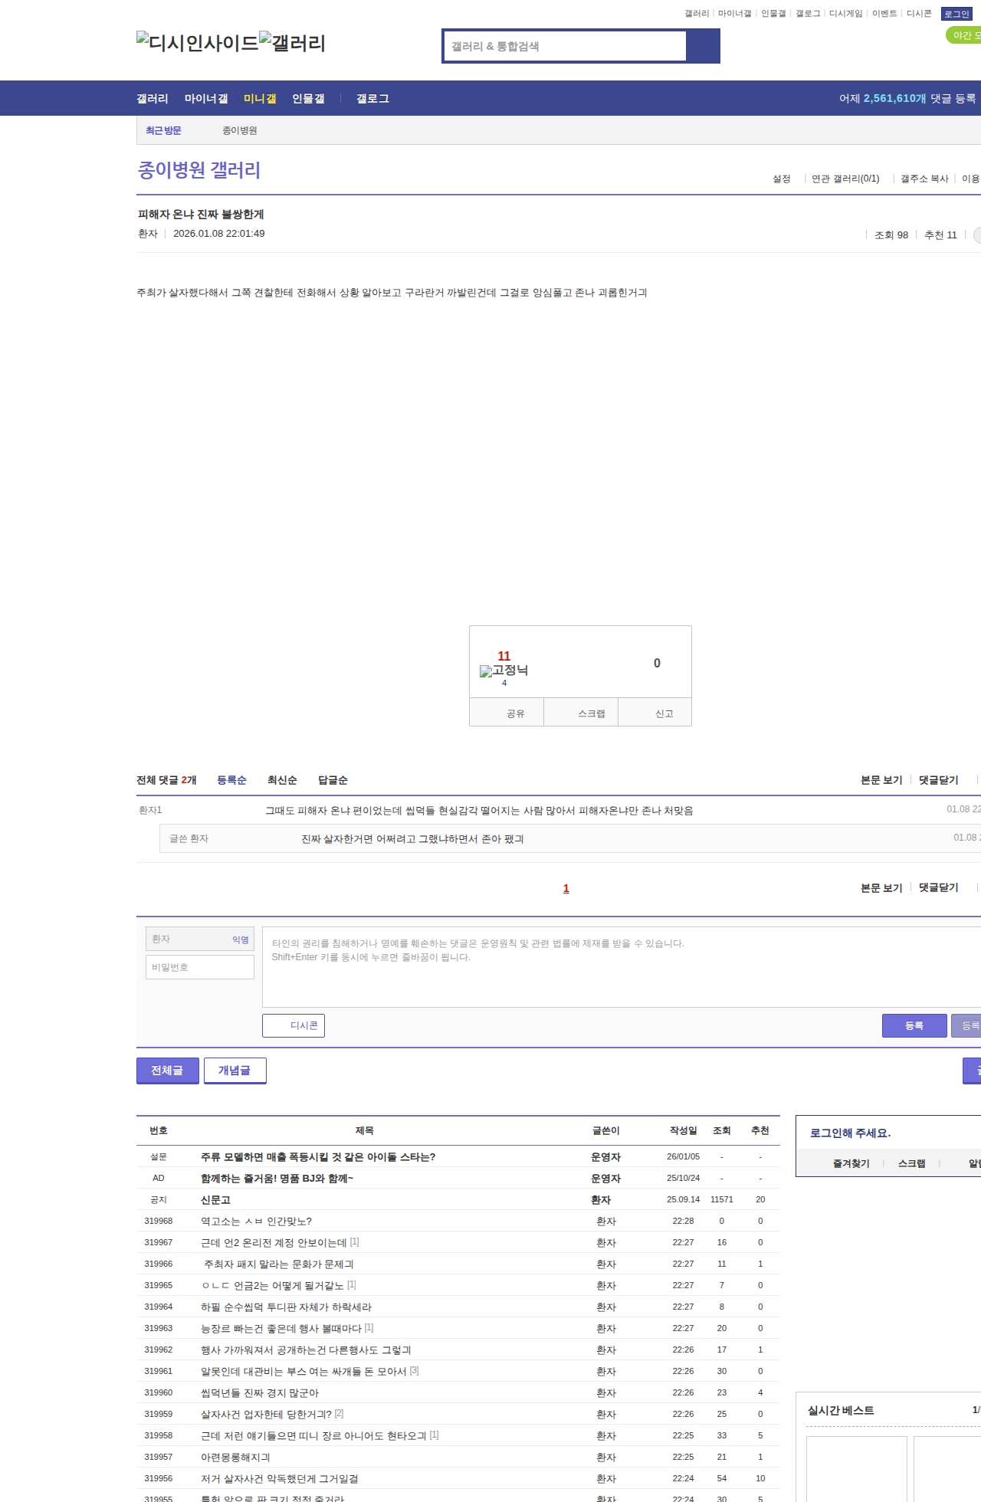The image size is (981, 1502).
Task: Toggle the 야간 모드 night mode switch
Action: 963,35
